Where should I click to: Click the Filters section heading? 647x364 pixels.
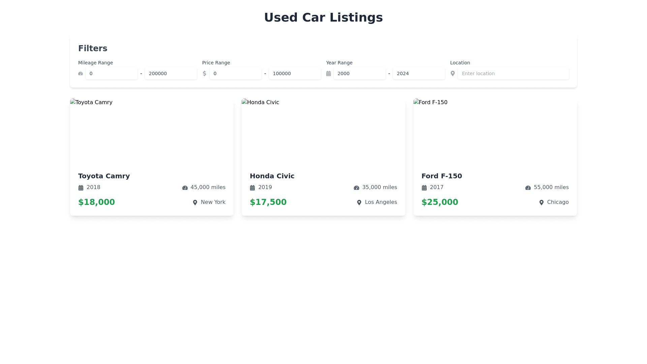click(x=93, y=48)
